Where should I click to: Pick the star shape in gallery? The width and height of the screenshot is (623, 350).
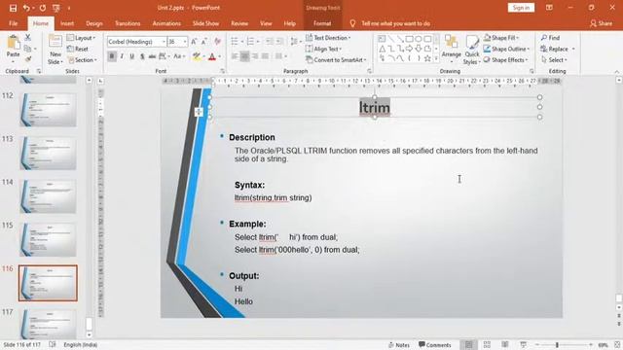(427, 58)
